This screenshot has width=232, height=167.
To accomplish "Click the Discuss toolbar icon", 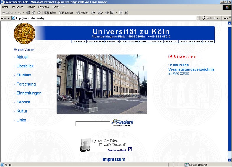I will tap(121, 13).
